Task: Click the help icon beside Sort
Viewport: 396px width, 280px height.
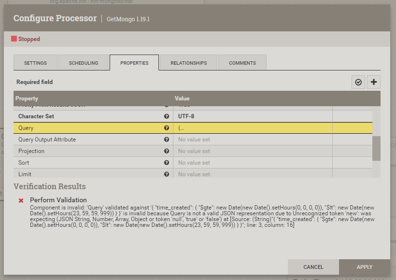Action: pyautogui.click(x=167, y=162)
